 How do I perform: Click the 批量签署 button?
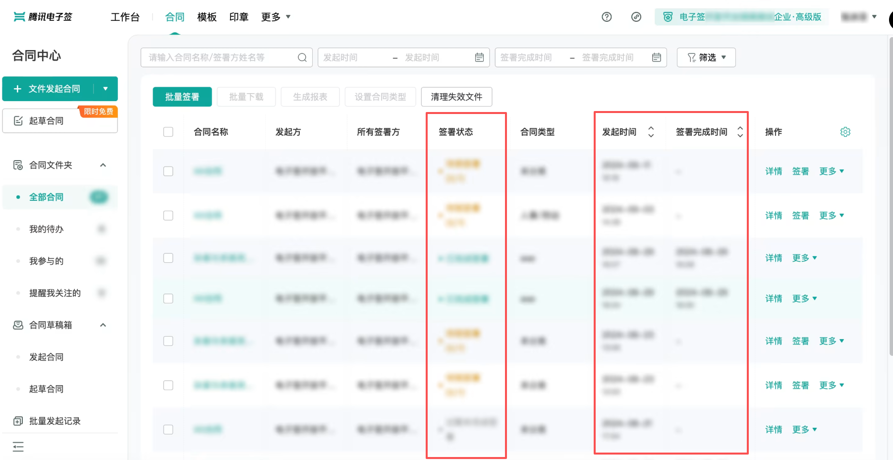182,97
